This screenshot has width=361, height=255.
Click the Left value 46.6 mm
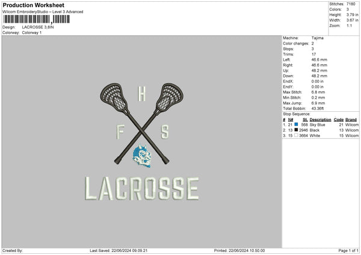[x=319, y=60]
